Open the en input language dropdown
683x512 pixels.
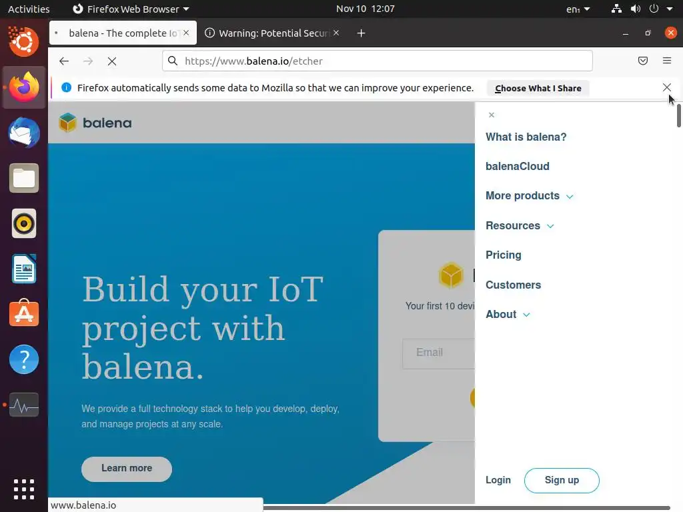[x=578, y=9]
